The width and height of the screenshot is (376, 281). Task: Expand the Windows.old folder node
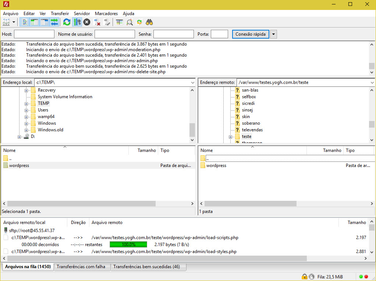(26, 130)
